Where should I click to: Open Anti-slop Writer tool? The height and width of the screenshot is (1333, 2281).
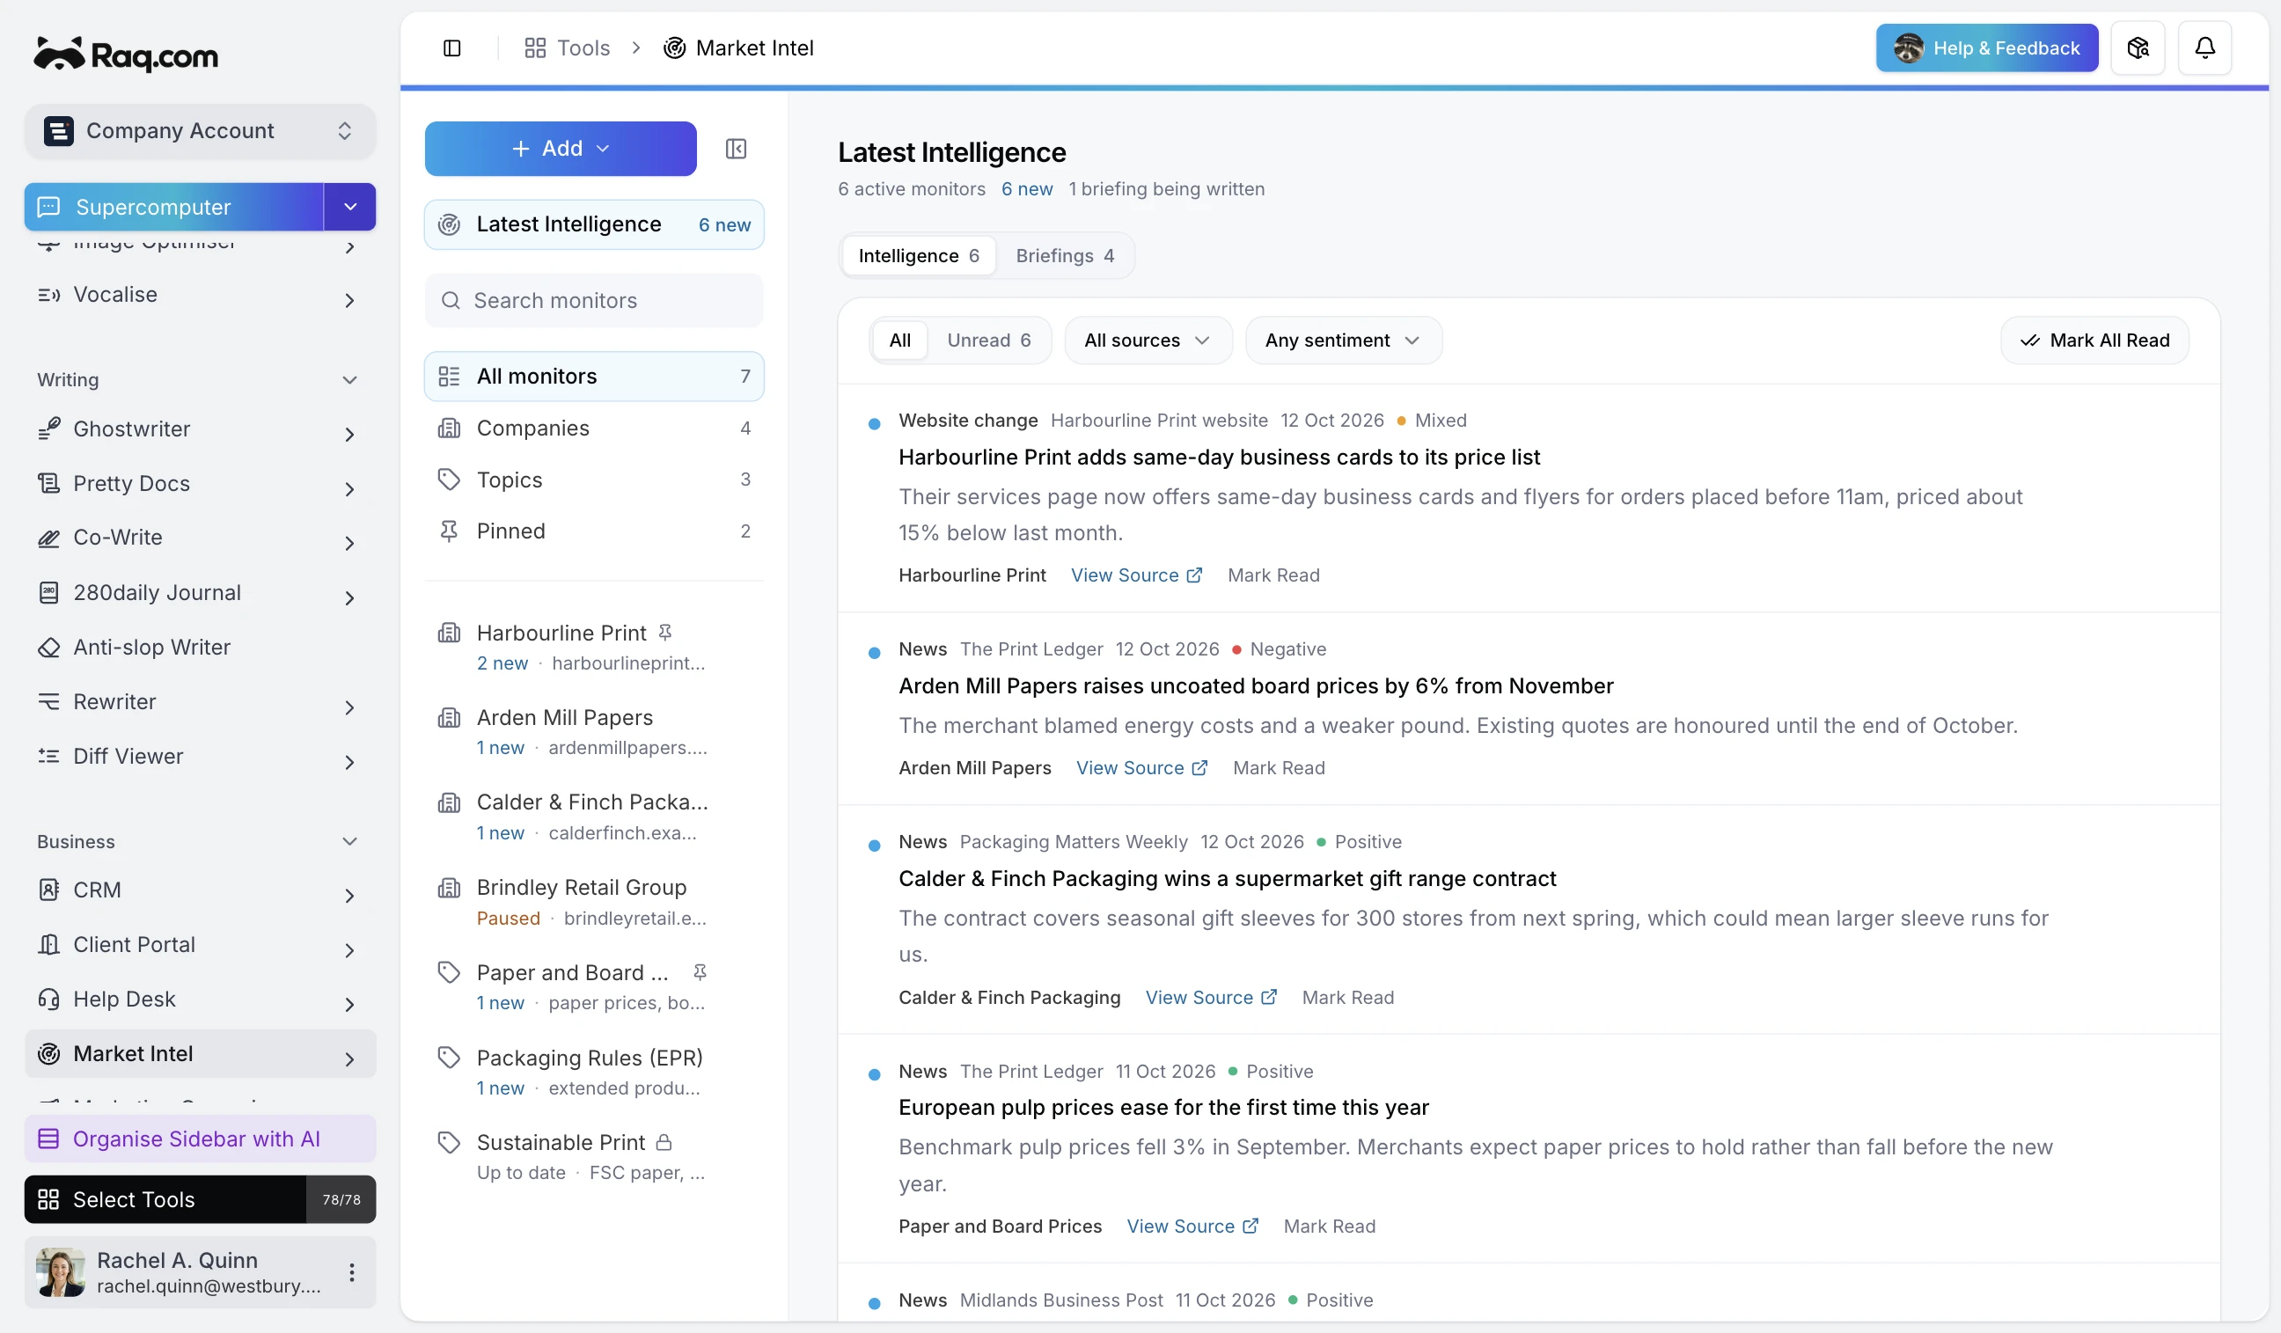click(x=200, y=647)
